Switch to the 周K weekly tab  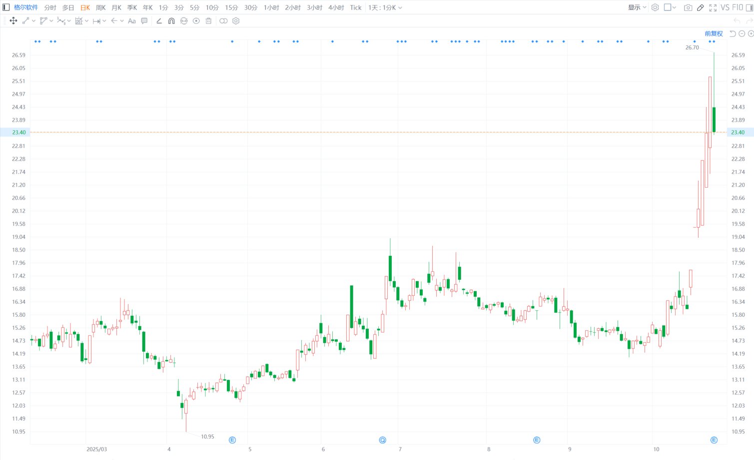[100, 7]
